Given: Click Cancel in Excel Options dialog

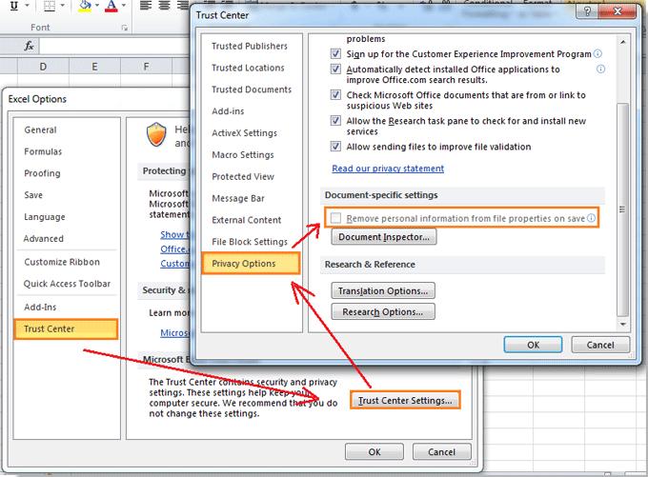Looking at the screenshot, I should pos(441,452).
